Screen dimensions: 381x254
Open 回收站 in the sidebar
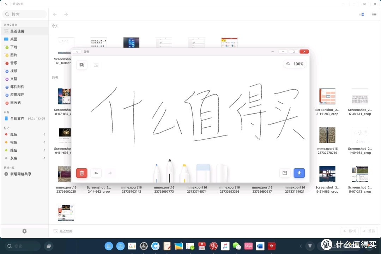pos(25,103)
